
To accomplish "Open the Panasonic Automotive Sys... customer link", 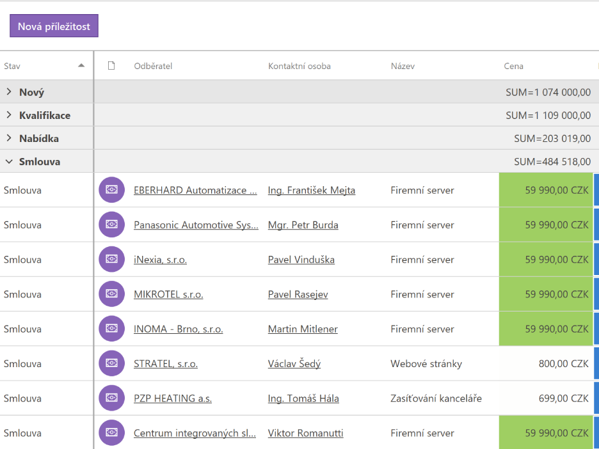I will coord(196,225).
